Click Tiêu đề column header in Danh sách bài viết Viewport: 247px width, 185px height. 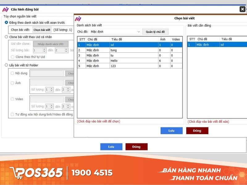(x=134, y=39)
